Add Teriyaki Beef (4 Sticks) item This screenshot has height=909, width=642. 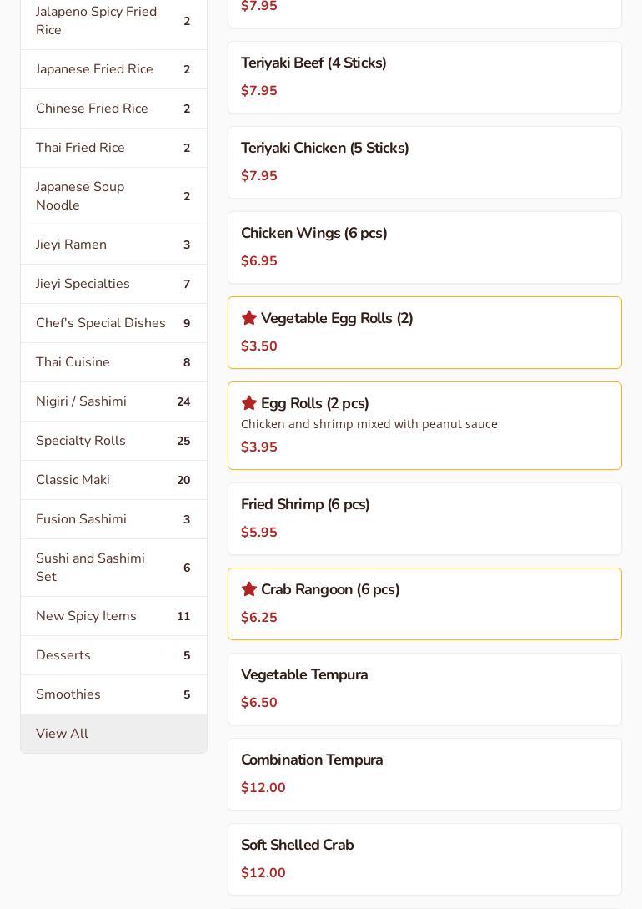(424, 77)
